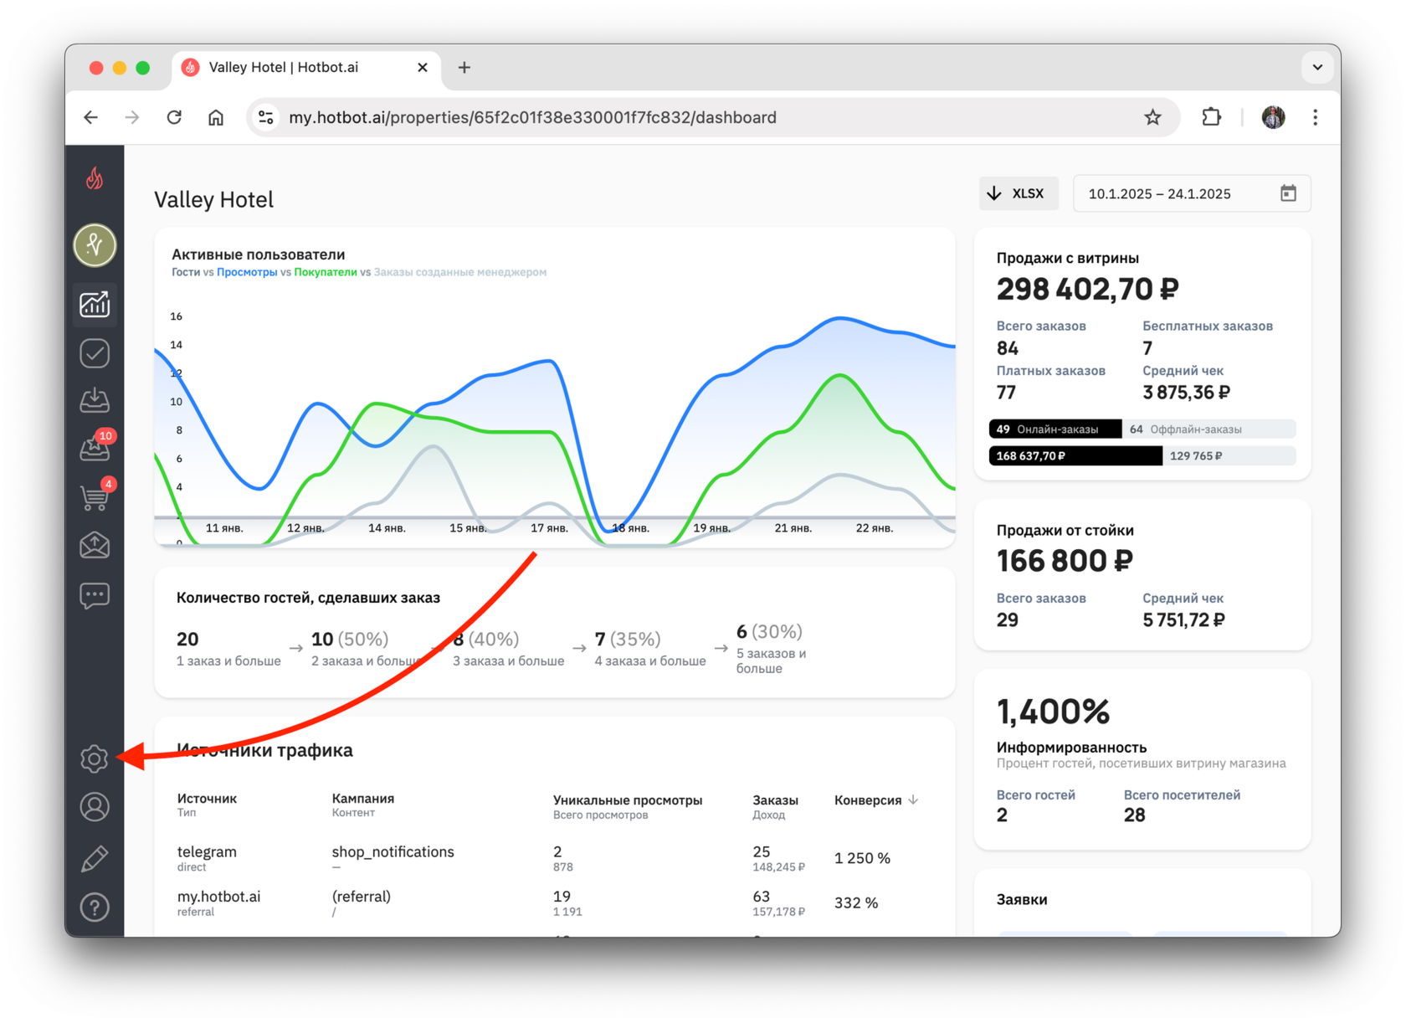The width and height of the screenshot is (1406, 1023).
Task: Click the help question mark icon
Action: 95,907
